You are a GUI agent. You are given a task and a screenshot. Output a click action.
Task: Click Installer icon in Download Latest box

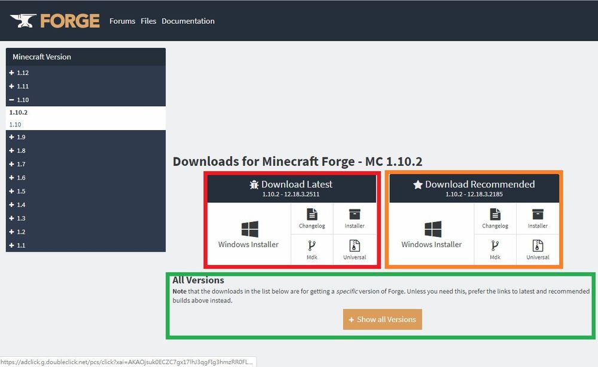click(355, 214)
